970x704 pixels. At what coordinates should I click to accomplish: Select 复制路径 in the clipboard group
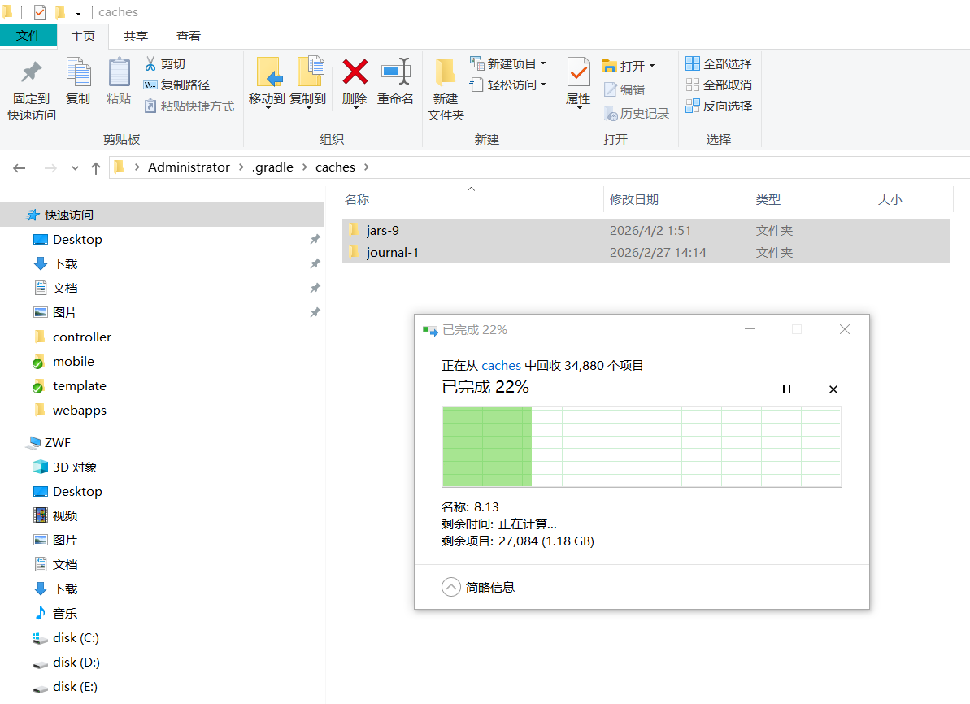click(x=177, y=85)
